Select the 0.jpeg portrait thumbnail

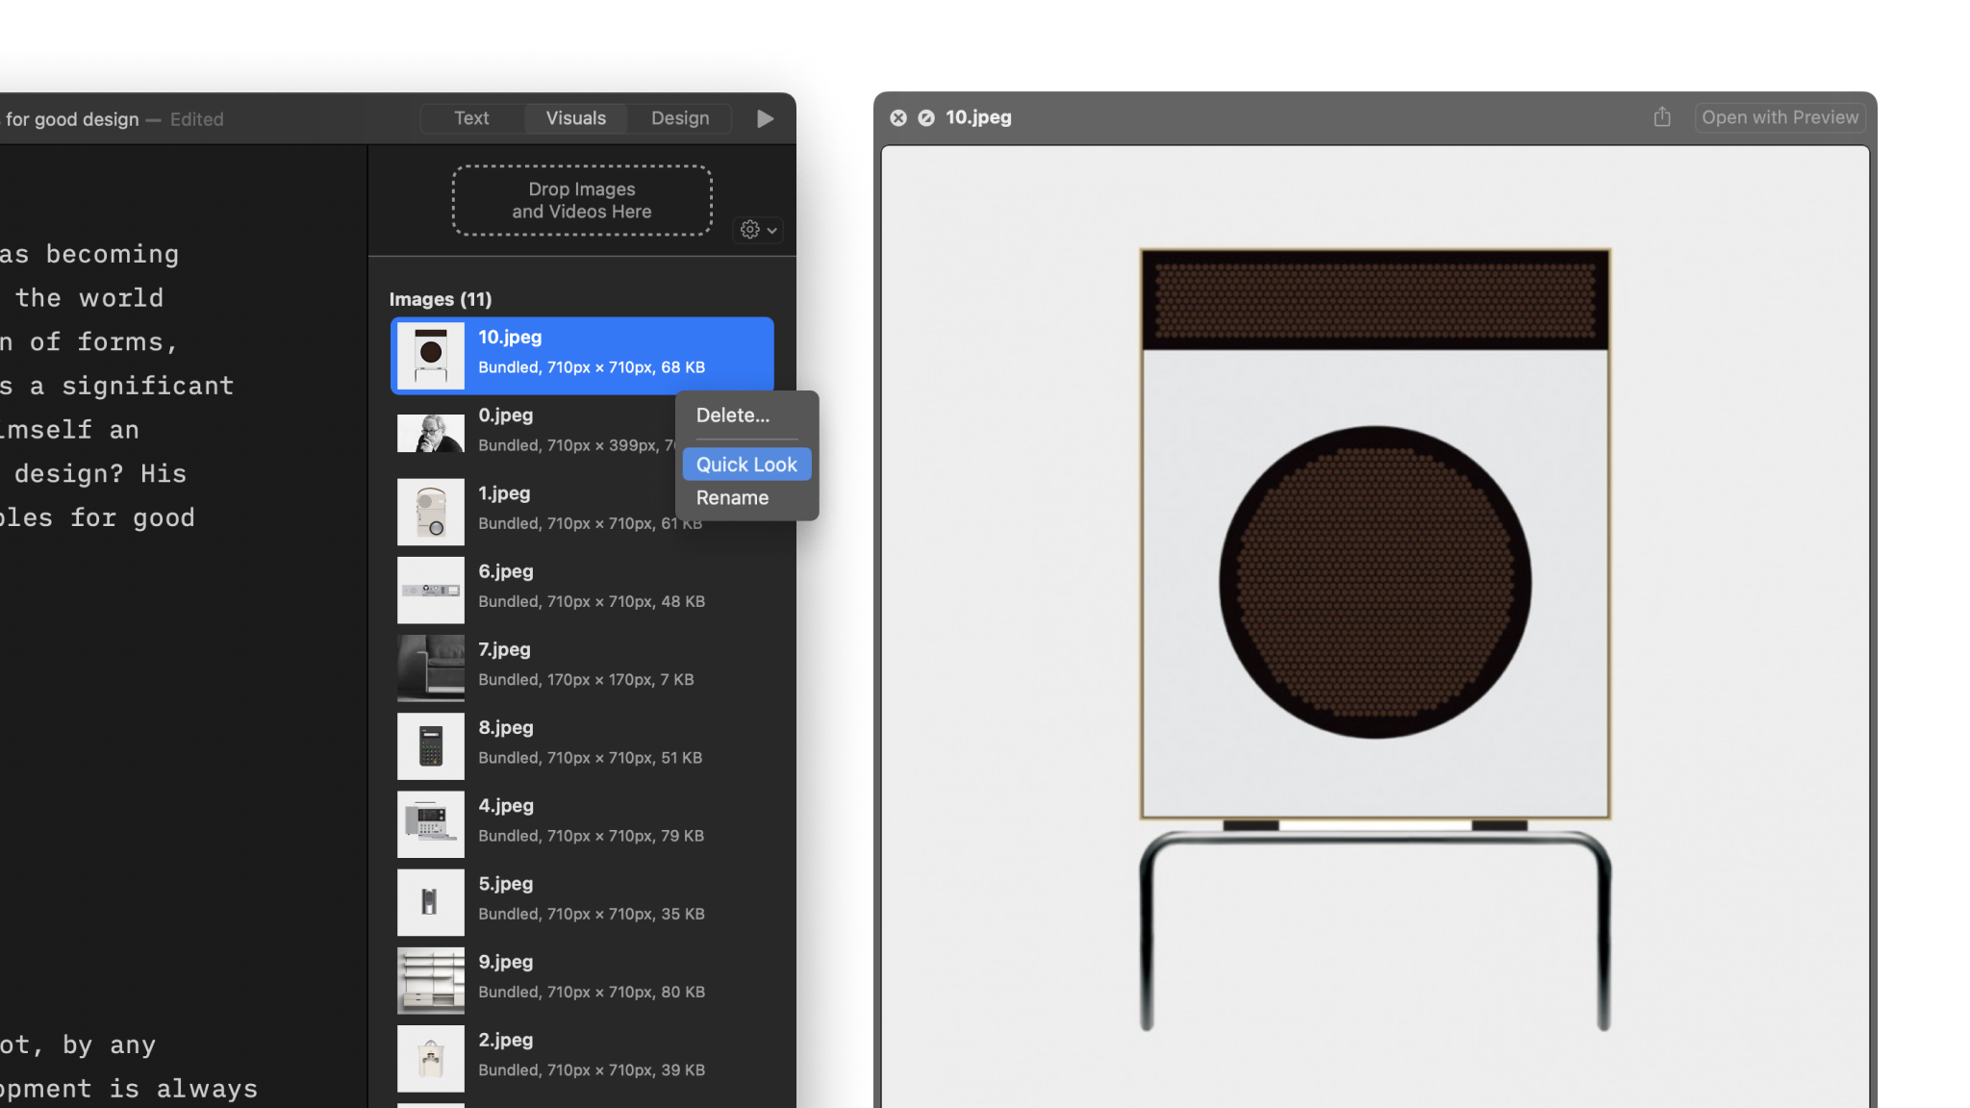point(431,434)
